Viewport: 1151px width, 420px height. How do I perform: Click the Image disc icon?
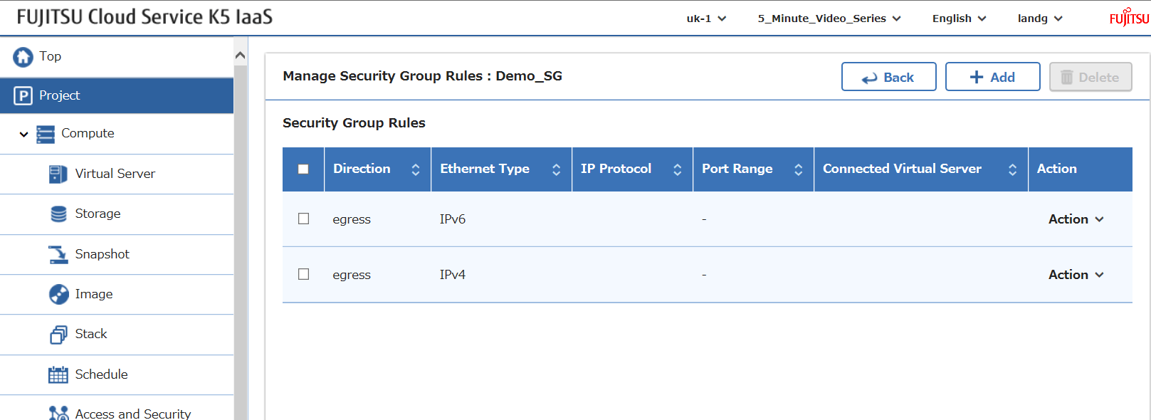pos(58,294)
